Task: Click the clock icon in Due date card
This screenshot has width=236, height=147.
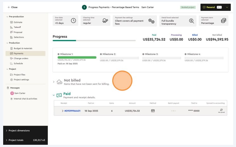Action: pyautogui.click(x=73, y=21)
